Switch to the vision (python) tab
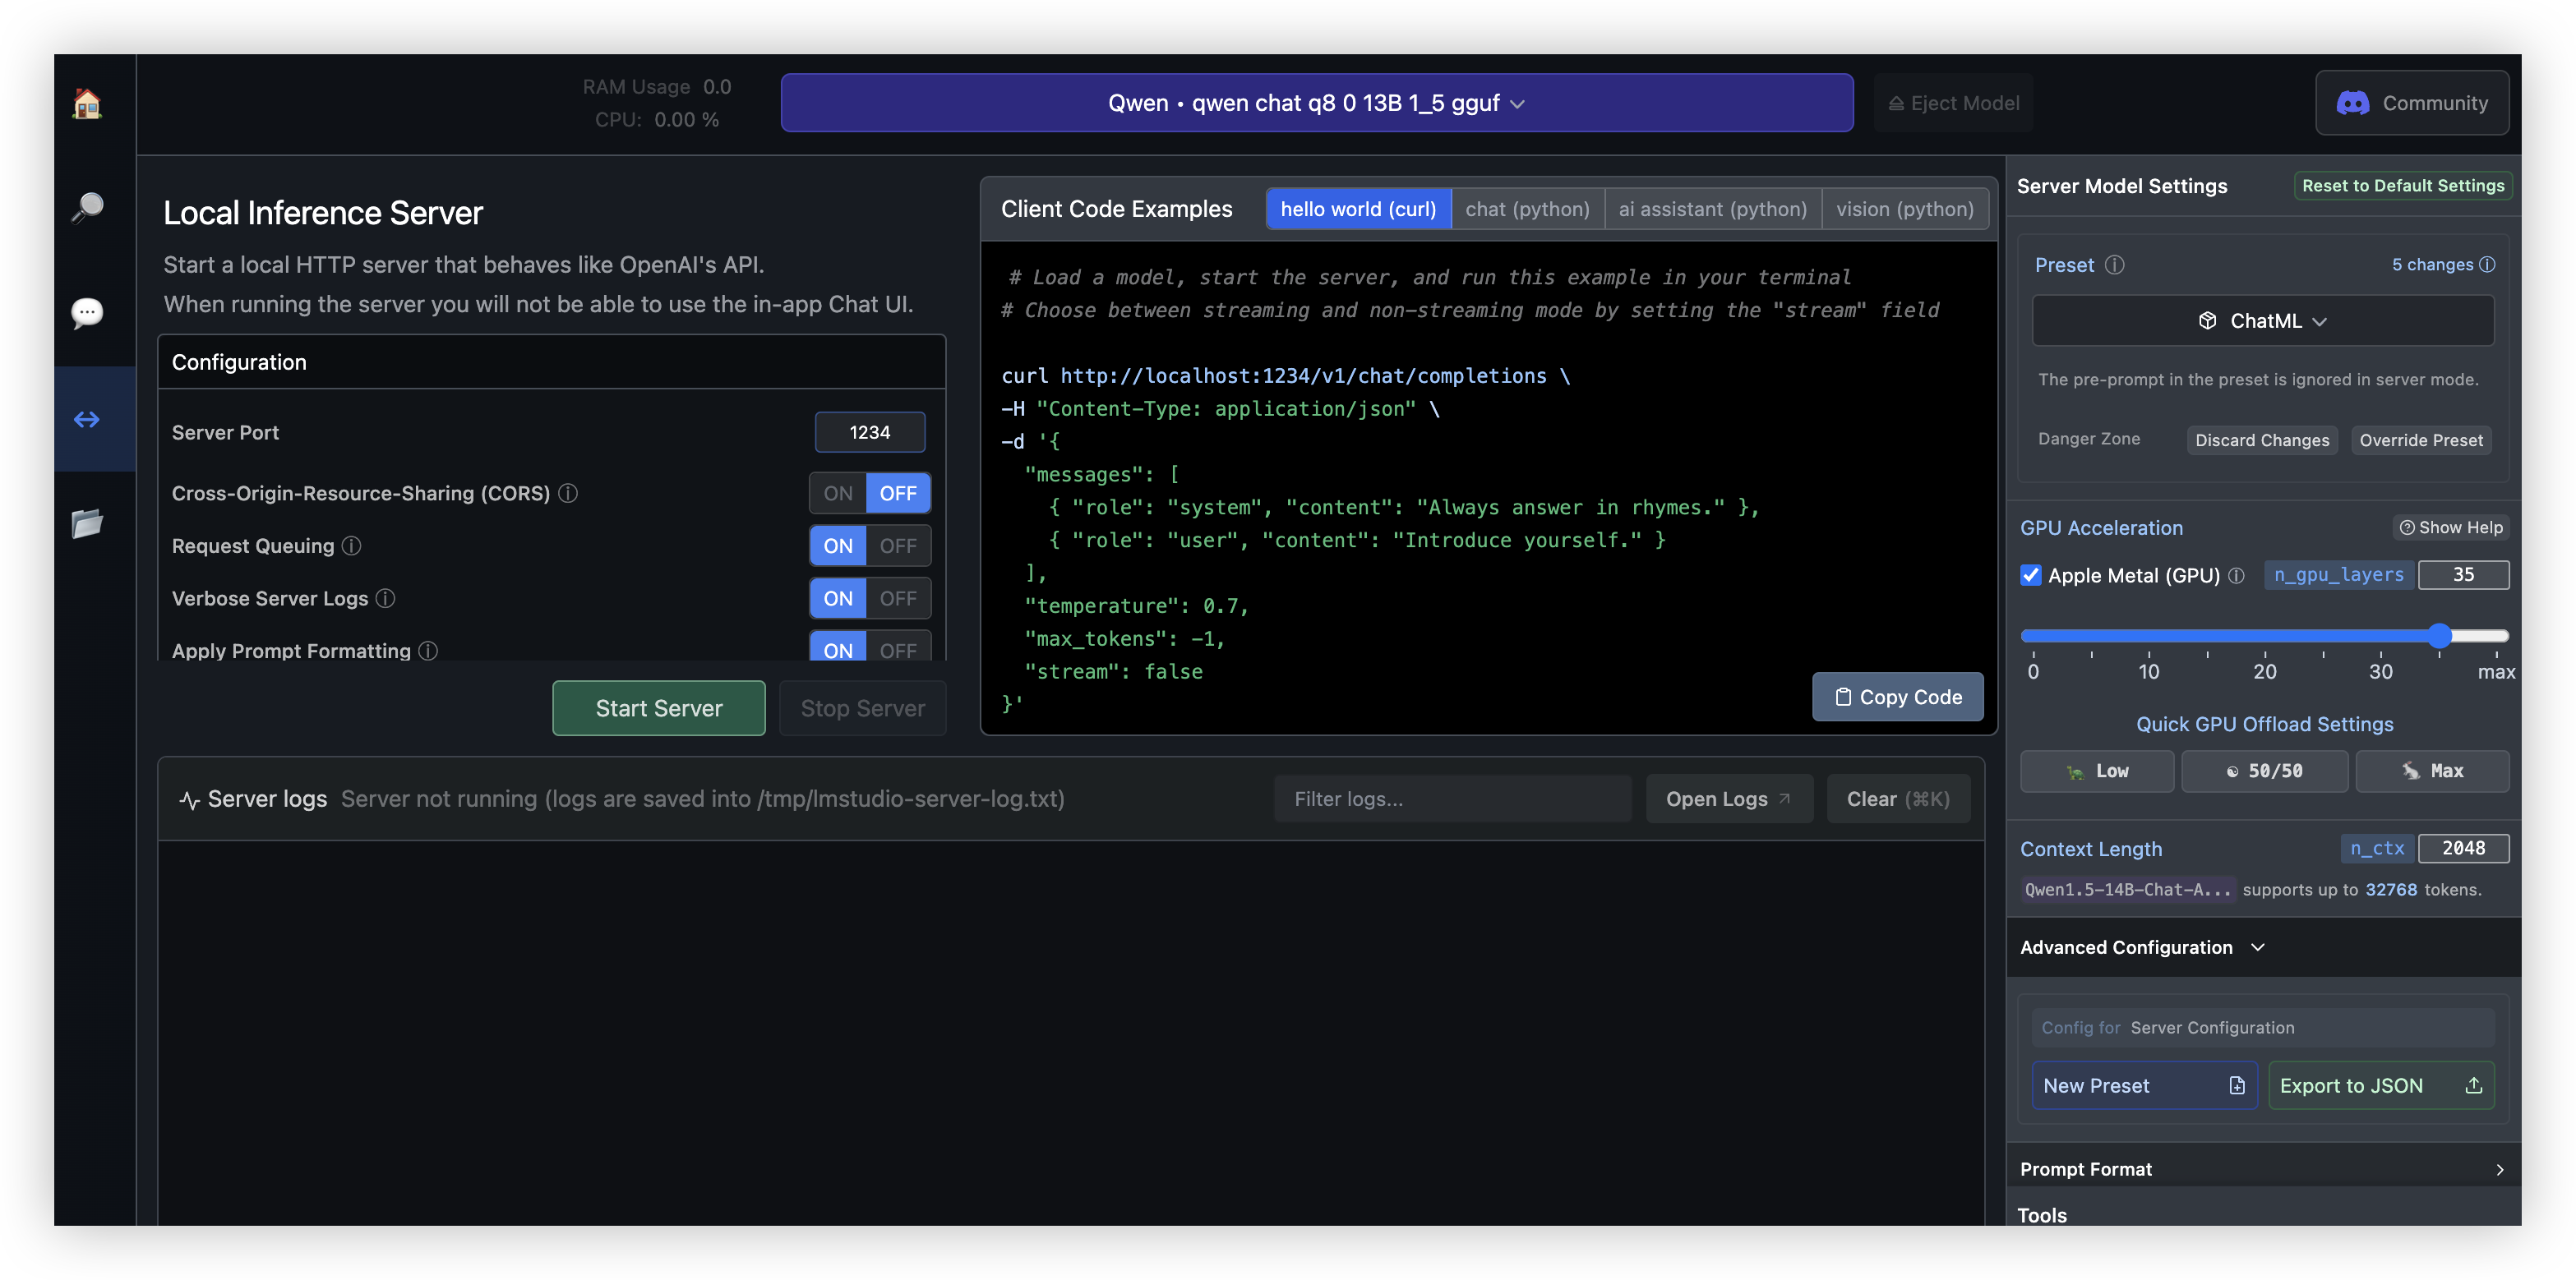Image resolution: width=2576 pixels, height=1280 pixels. tap(1904, 209)
